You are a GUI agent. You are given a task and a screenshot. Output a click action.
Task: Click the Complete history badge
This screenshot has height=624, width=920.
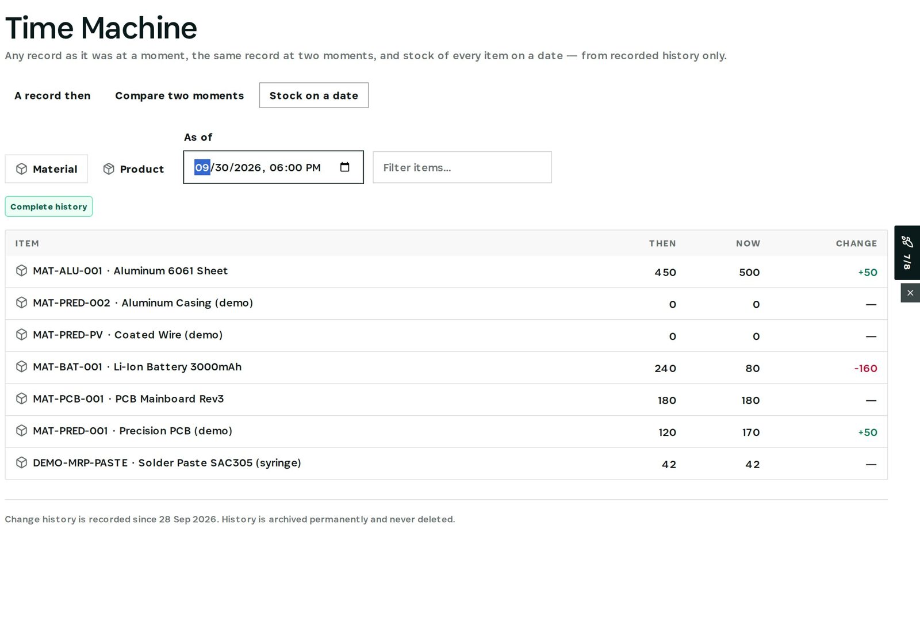(x=49, y=206)
